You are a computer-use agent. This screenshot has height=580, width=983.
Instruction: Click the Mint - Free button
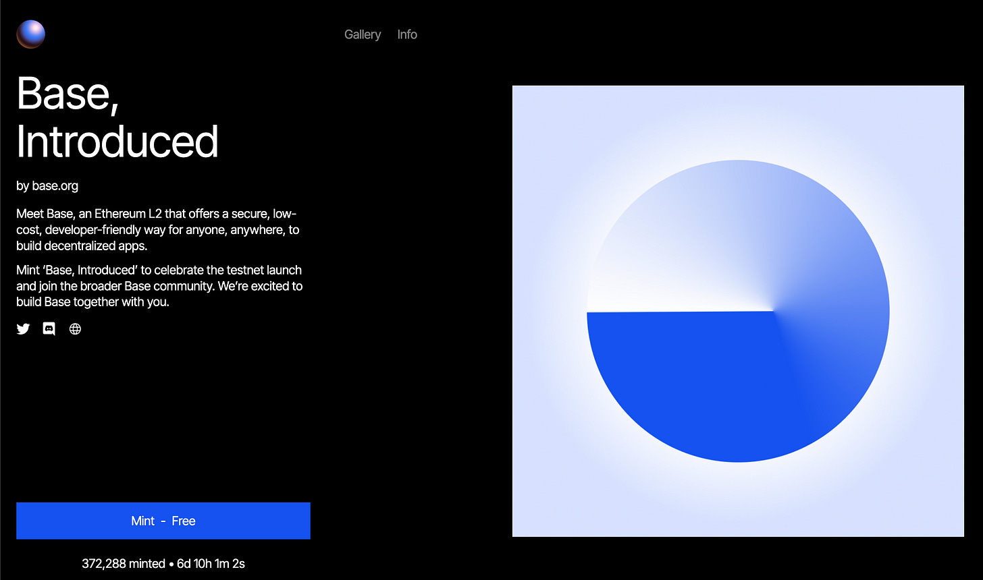[163, 521]
